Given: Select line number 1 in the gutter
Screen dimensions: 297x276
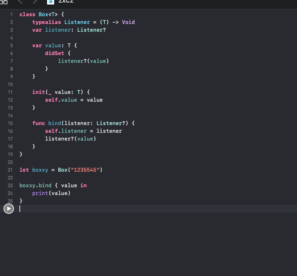Looking at the screenshot, I should pos(12,15).
